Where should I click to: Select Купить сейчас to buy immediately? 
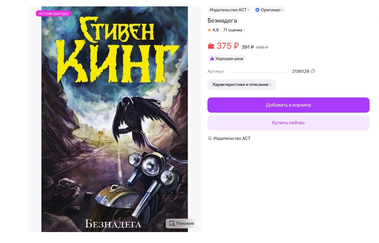point(288,123)
